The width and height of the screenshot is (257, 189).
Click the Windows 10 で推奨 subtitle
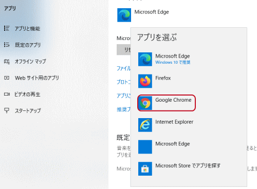173,62
